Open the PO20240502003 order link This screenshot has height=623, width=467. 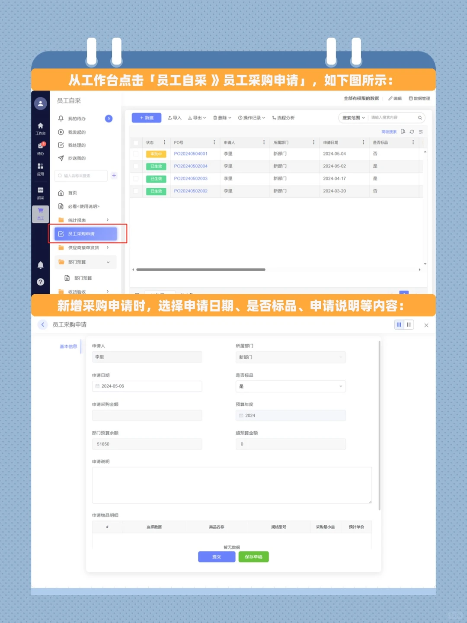(190, 178)
